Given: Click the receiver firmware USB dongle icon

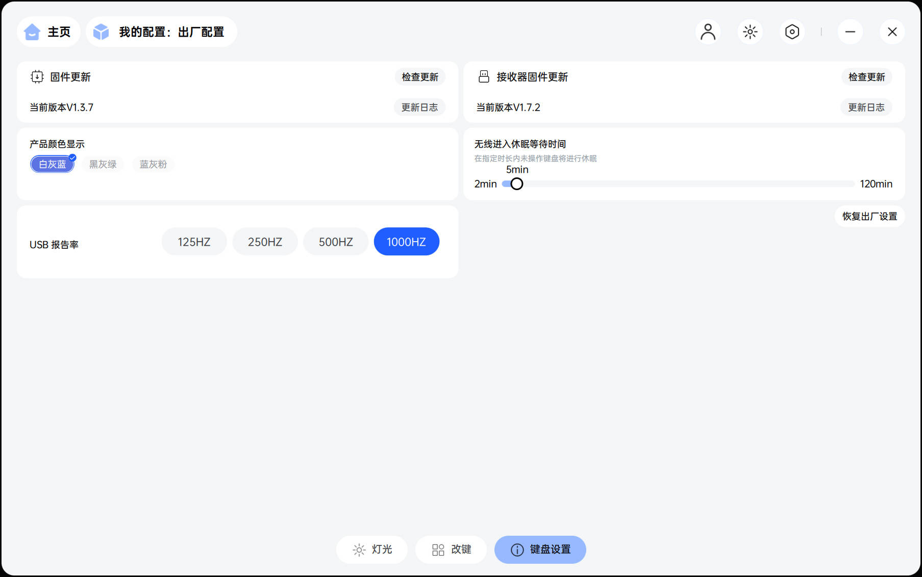Looking at the screenshot, I should click(484, 76).
